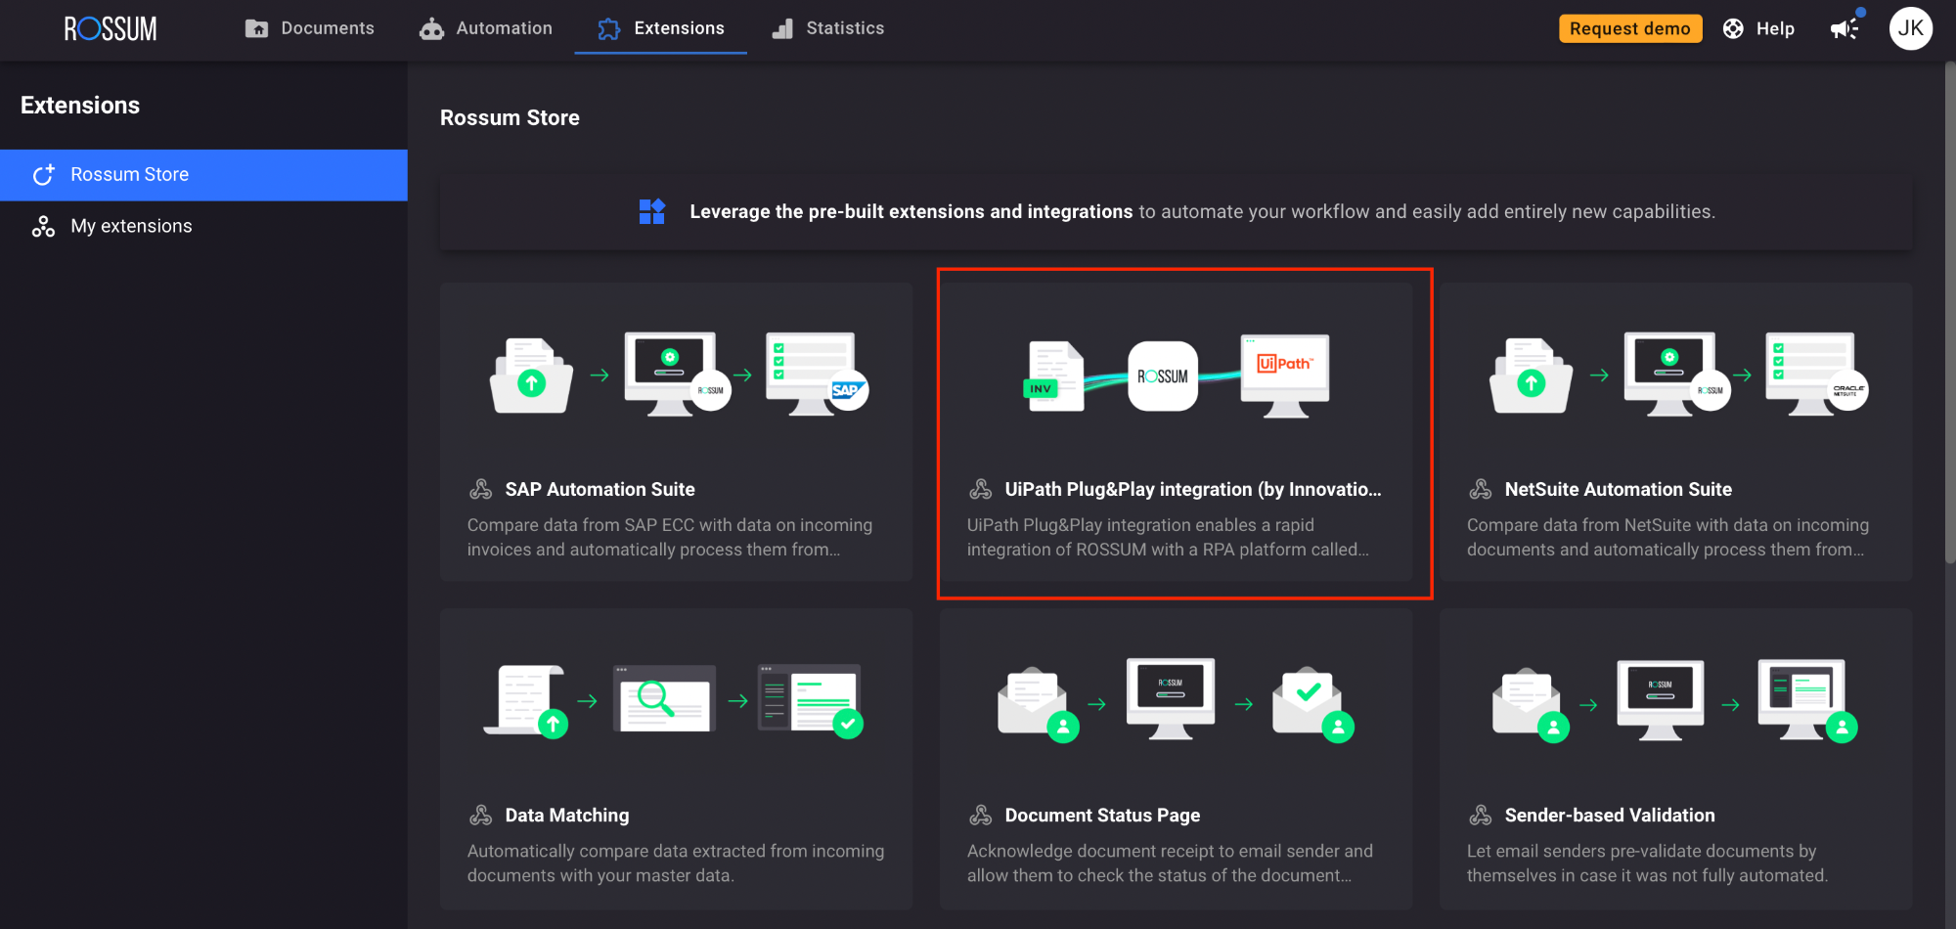Click the Data Matching webhook icon
1956x929 pixels.
tap(480, 815)
